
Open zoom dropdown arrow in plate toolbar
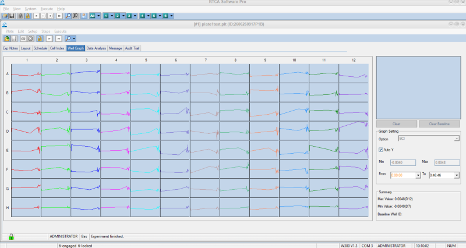(74, 38)
